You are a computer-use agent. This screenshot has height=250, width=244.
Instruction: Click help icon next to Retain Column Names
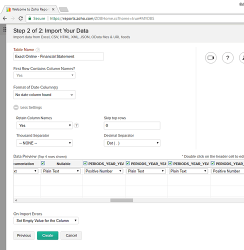(x=76, y=125)
